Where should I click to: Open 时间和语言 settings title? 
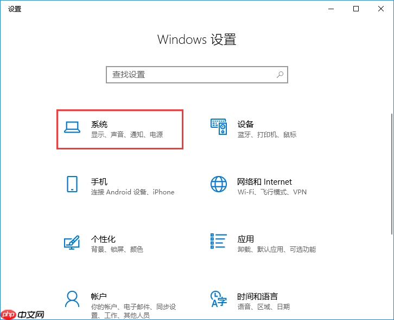pyautogui.click(x=258, y=296)
